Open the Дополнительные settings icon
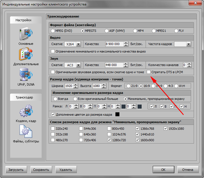204x178 pixels. pos(26,54)
